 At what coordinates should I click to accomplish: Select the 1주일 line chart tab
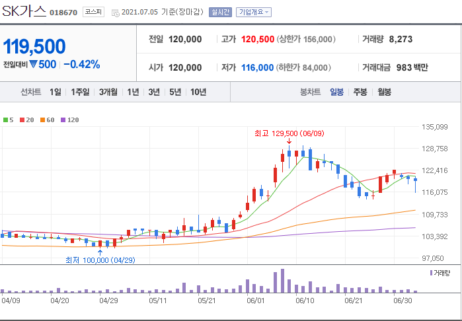(80, 92)
